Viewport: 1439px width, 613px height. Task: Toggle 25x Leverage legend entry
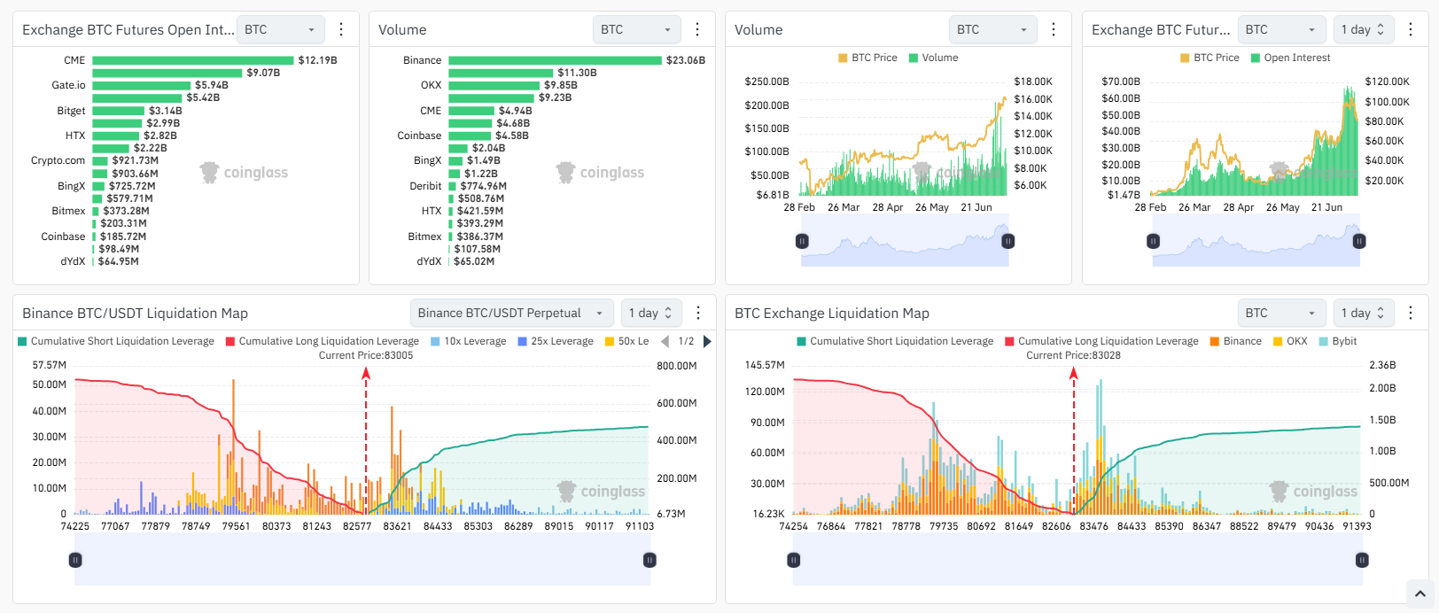coord(555,341)
